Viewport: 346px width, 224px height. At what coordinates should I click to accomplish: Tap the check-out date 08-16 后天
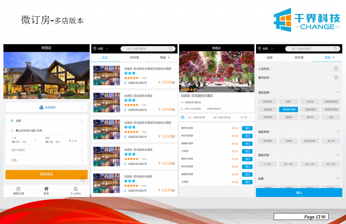click(53, 142)
